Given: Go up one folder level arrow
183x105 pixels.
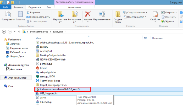Looking at the screenshot, I should [19, 32].
